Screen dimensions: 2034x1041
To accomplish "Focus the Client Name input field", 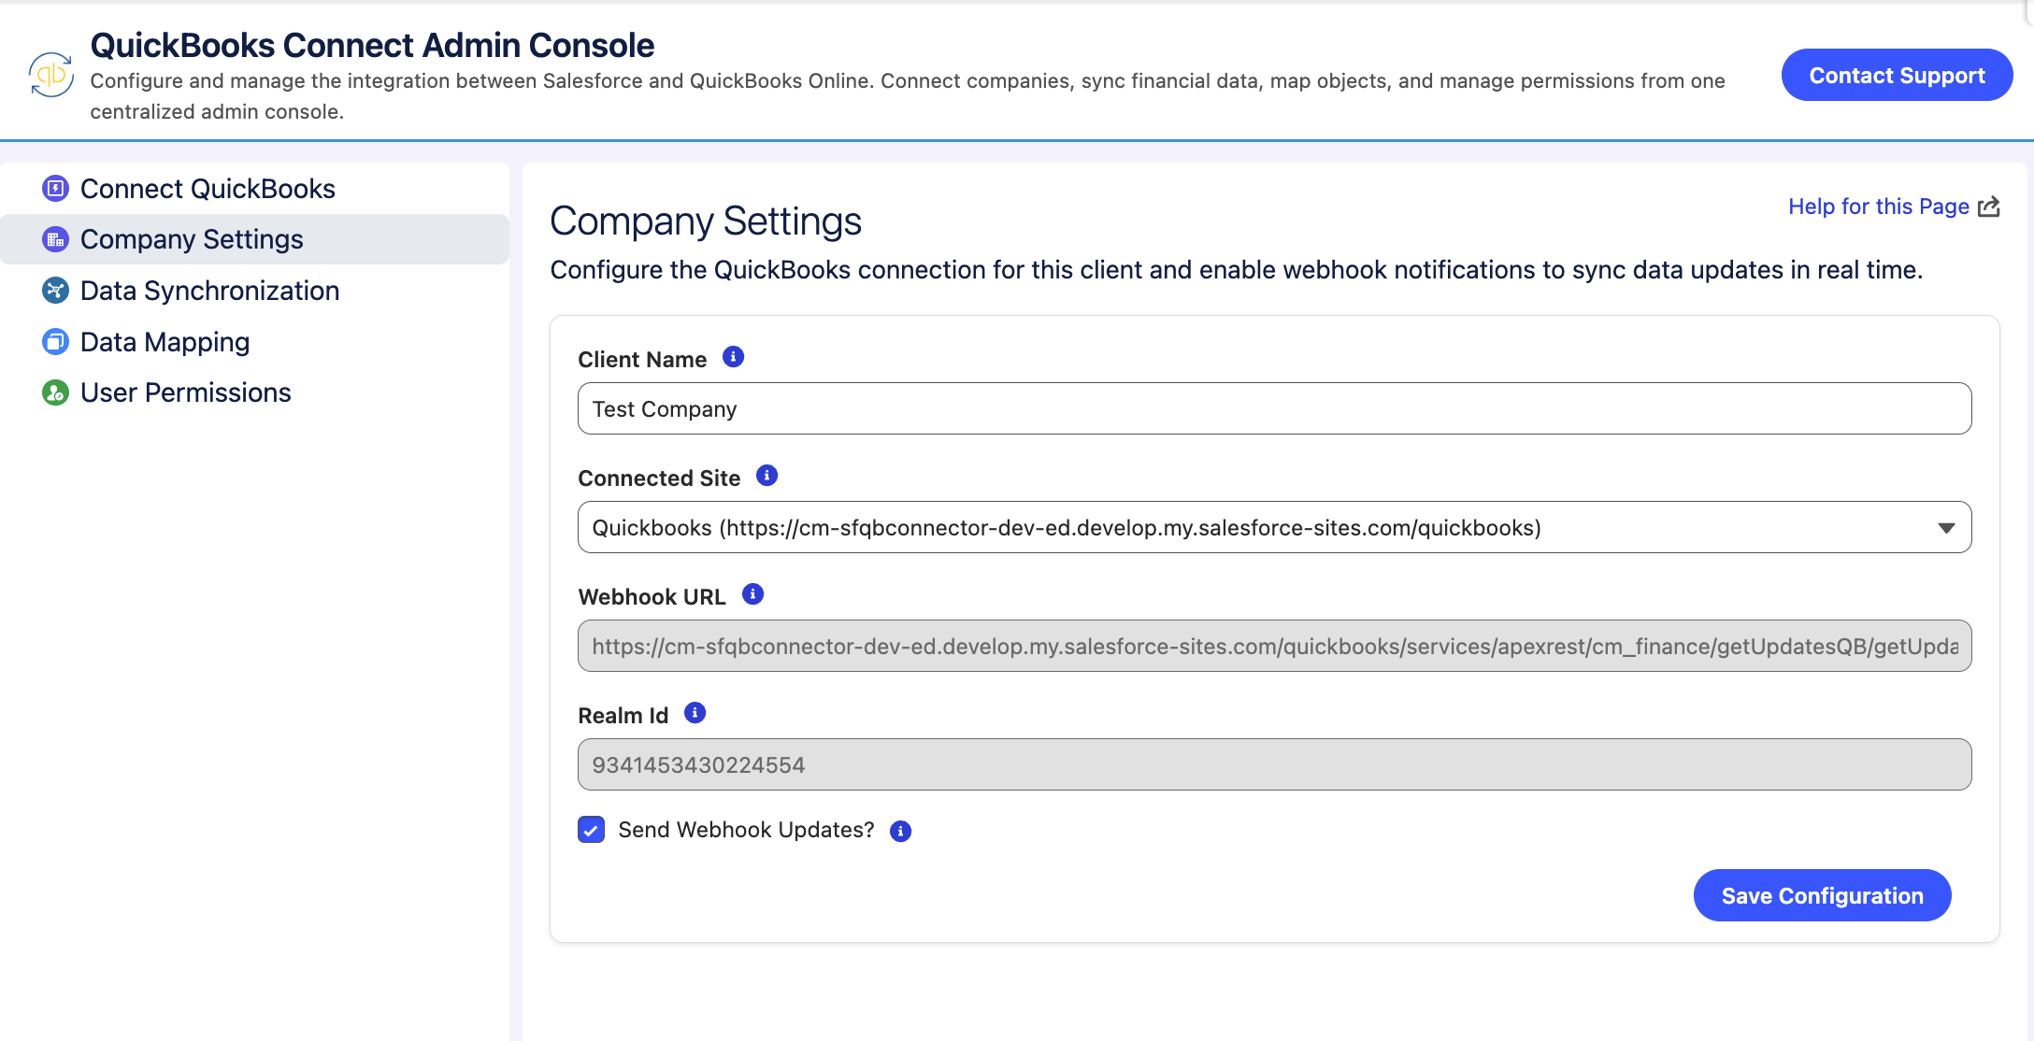I will (1275, 408).
